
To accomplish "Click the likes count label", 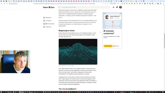I will [48, 18].
